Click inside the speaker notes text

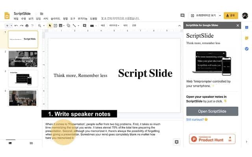tap(103, 131)
